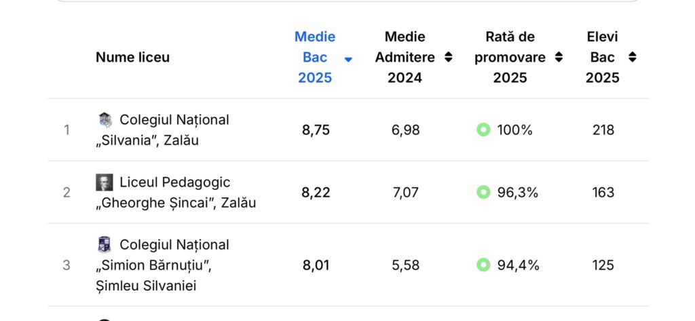Sort using Elevi Bac 2025 arrows

(633, 57)
